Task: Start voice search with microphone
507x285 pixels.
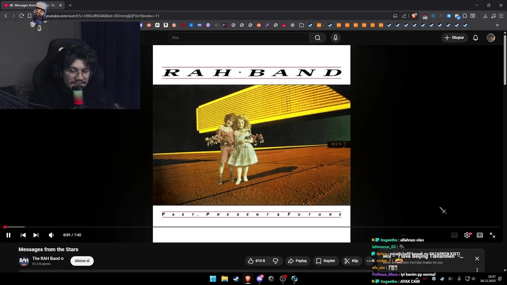Action: click(335, 38)
